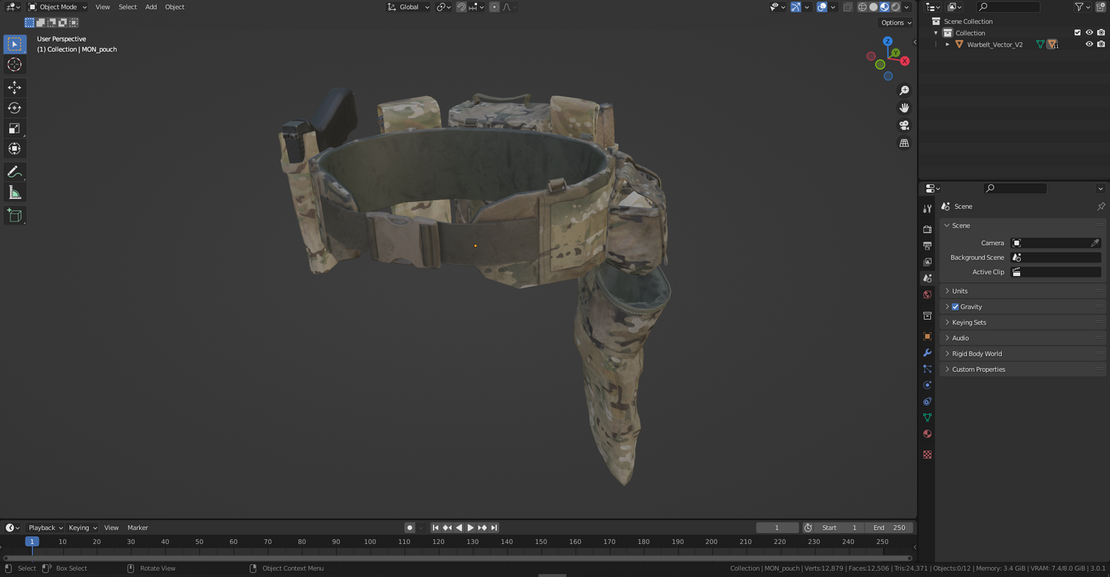Hide Warbelt_Vector_V2 using its eye icon
Image resolution: width=1110 pixels, height=577 pixels.
point(1088,45)
